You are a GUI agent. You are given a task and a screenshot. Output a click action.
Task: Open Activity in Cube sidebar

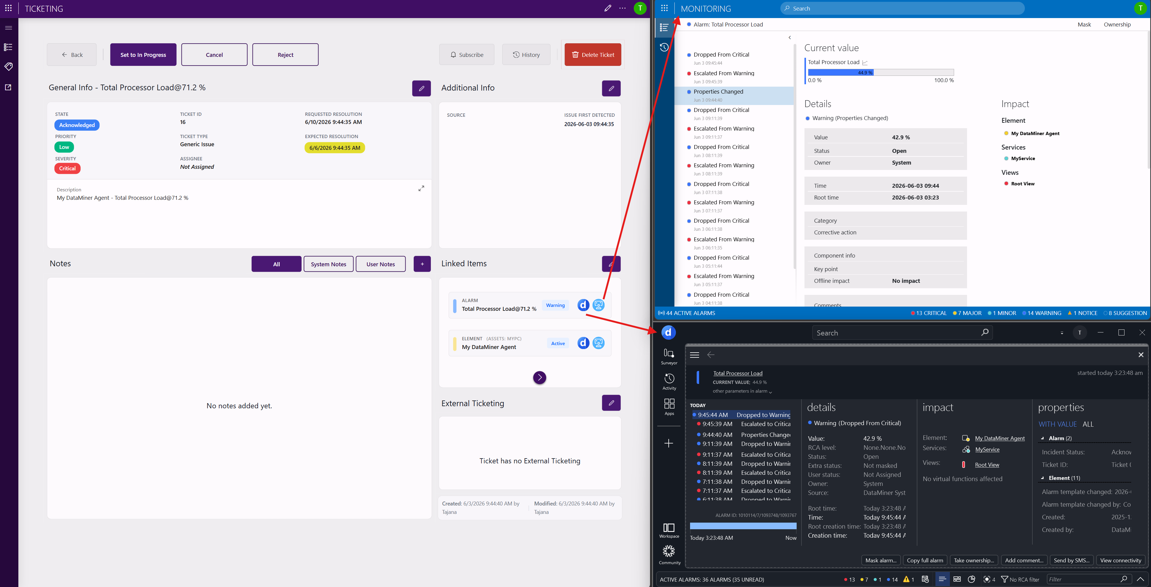pyautogui.click(x=669, y=382)
